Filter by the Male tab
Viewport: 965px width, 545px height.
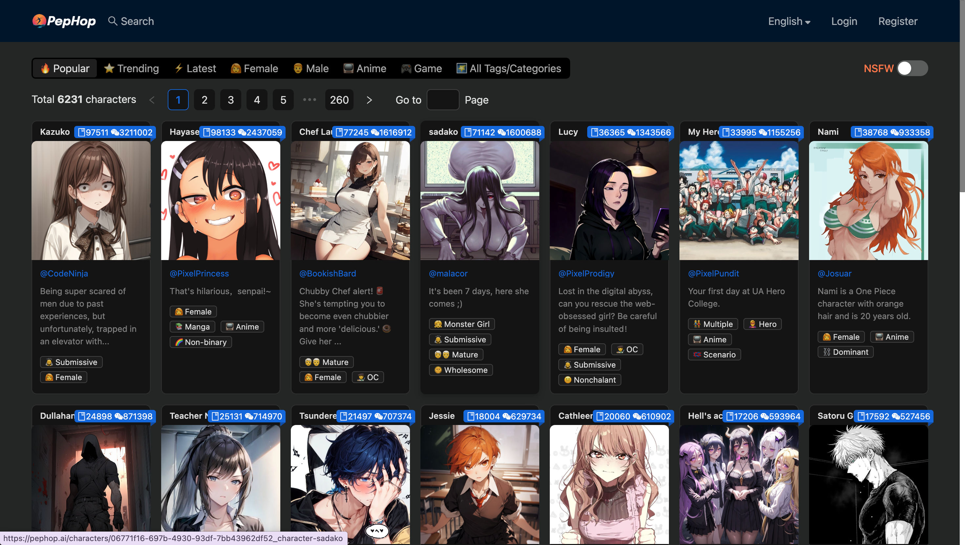311,69
